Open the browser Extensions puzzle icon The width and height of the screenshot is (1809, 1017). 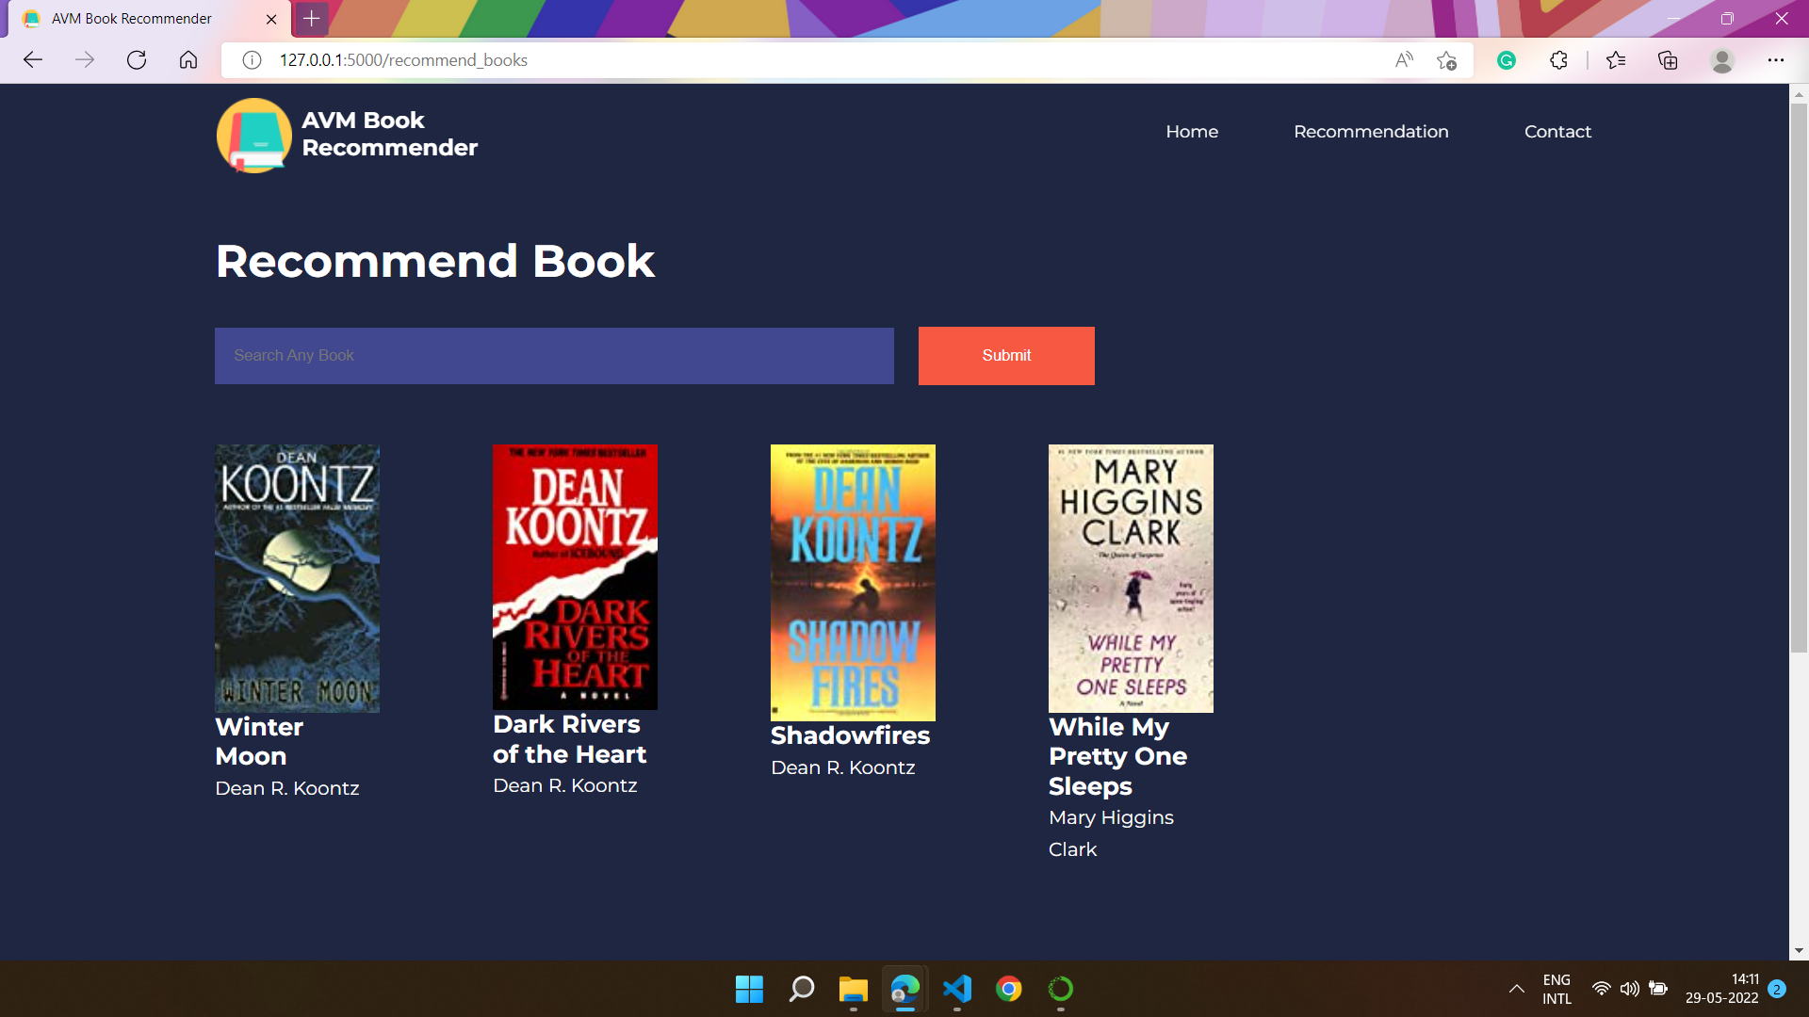click(x=1558, y=60)
